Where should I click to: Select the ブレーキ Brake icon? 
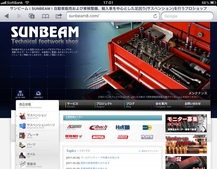tap(22, 136)
